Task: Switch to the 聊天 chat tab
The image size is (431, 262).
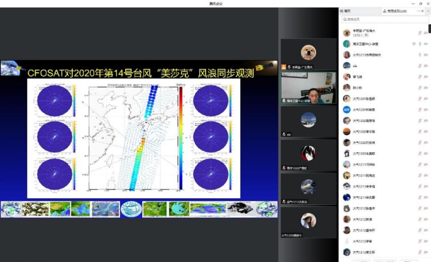Action: tap(347, 11)
